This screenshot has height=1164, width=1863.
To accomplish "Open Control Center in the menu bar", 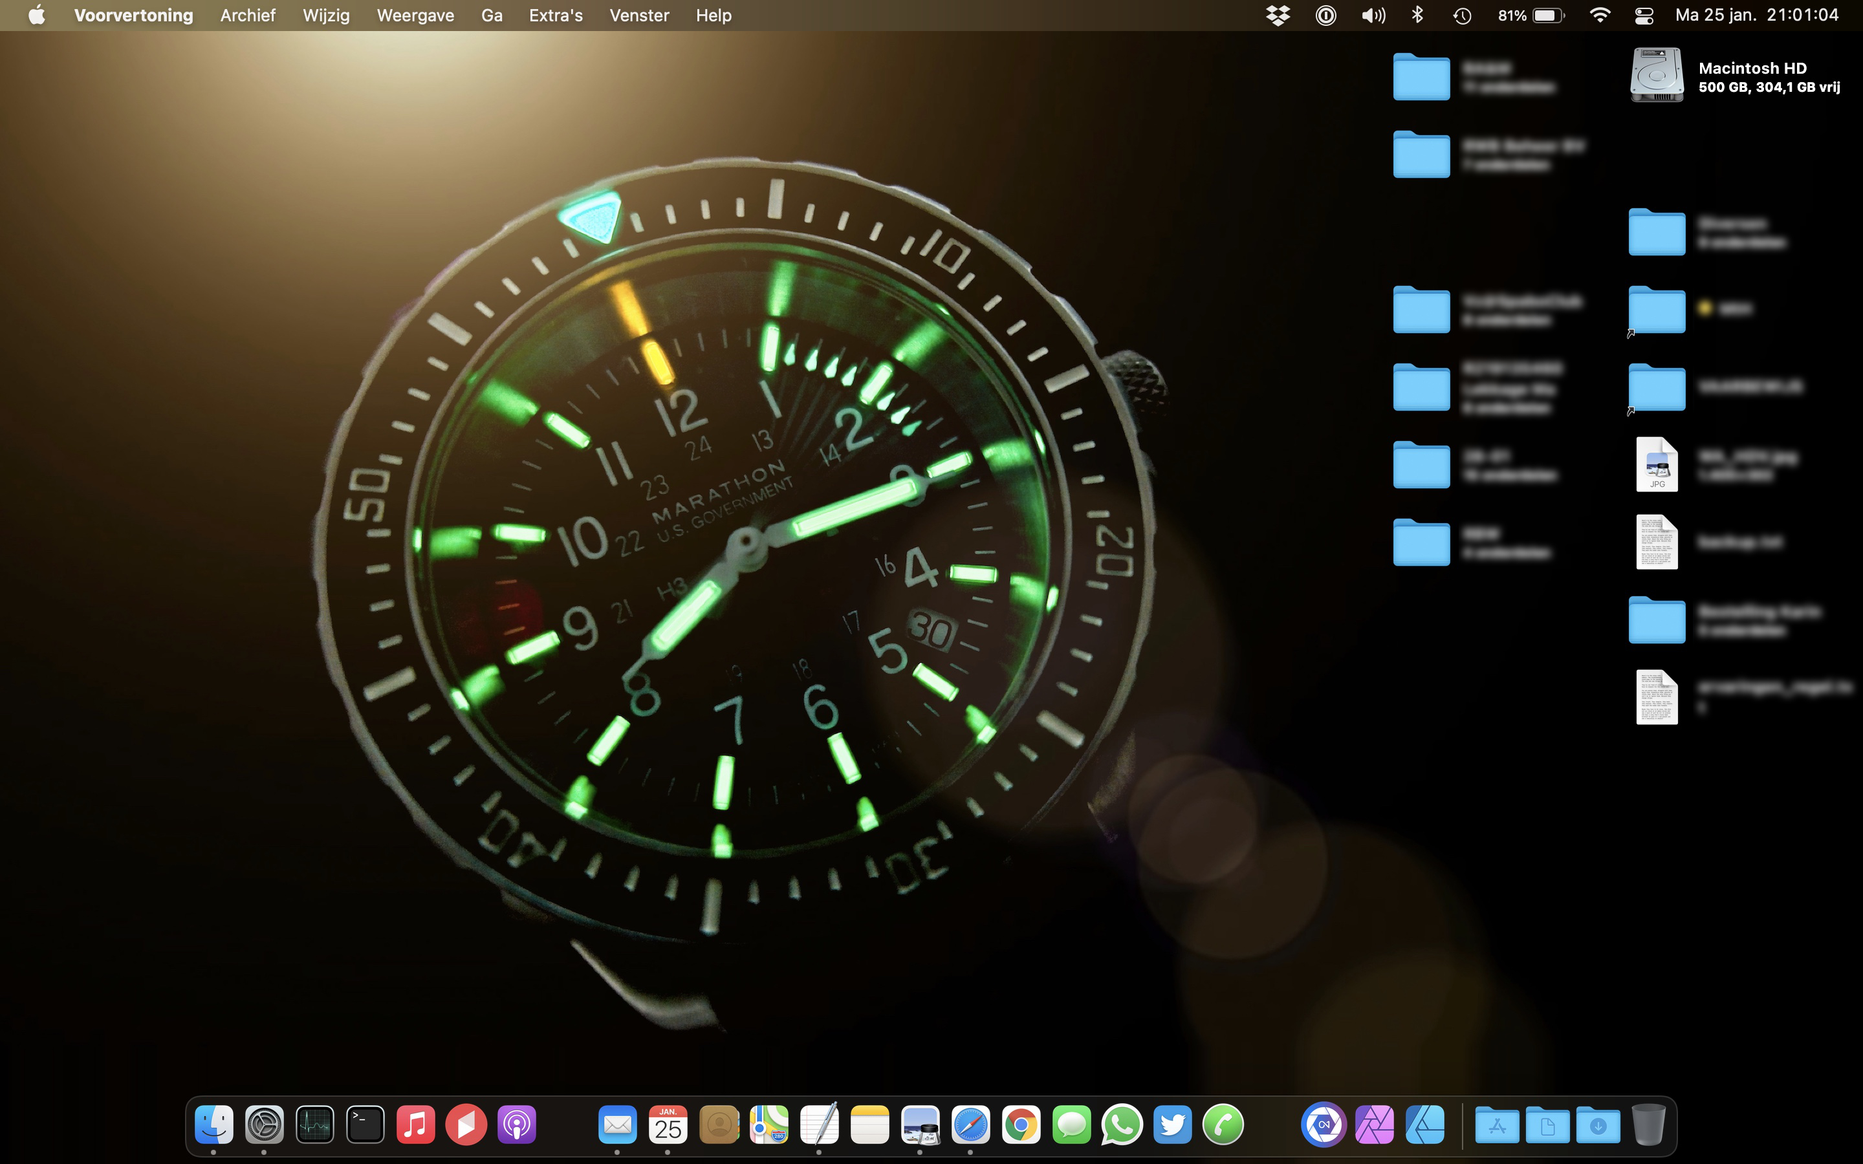I will [1644, 16].
